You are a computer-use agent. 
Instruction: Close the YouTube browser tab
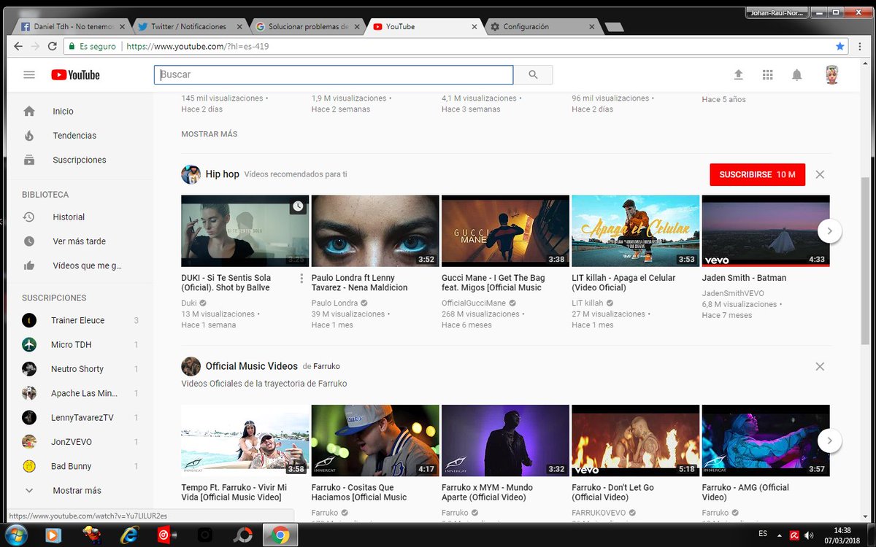pos(474,27)
